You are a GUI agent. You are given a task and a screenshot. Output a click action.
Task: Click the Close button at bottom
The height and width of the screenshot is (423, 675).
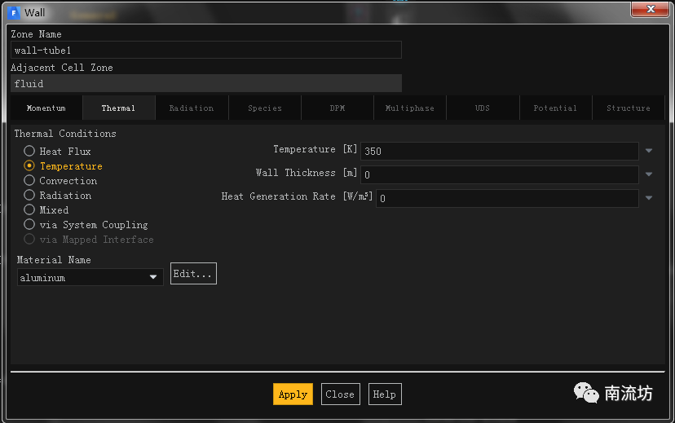point(340,394)
